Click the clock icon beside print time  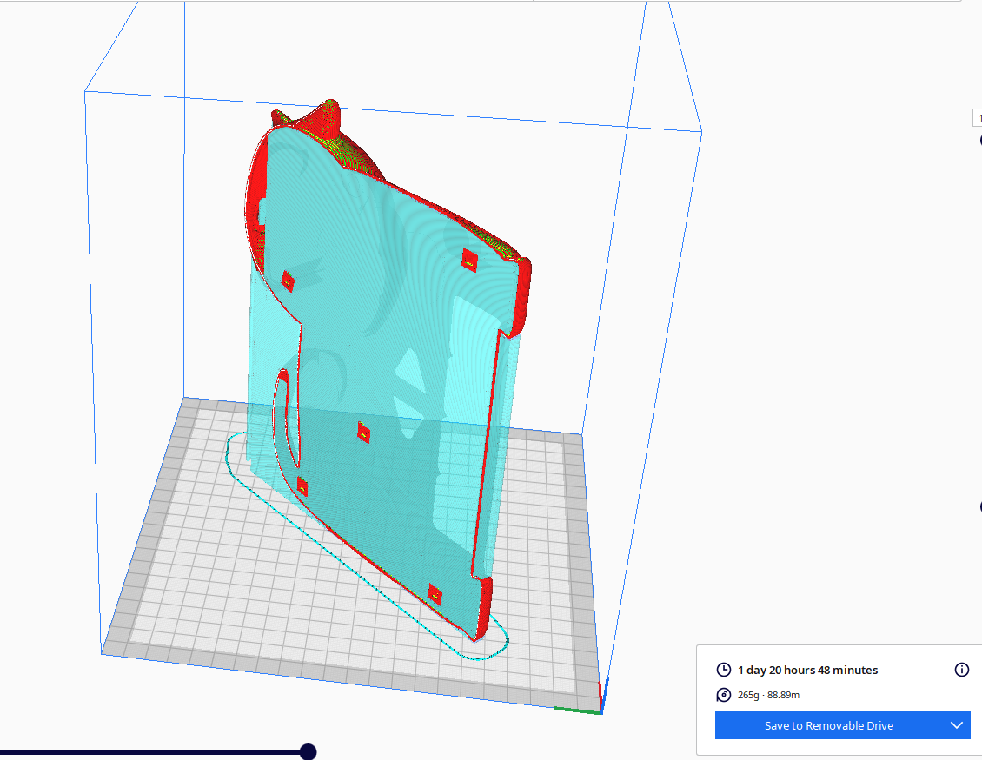pos(723,670)
